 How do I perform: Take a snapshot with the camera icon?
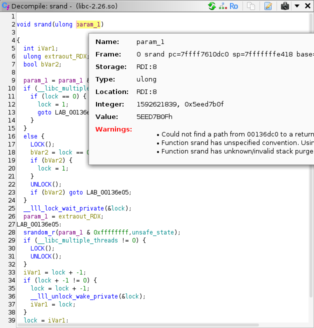click(284, 6)
